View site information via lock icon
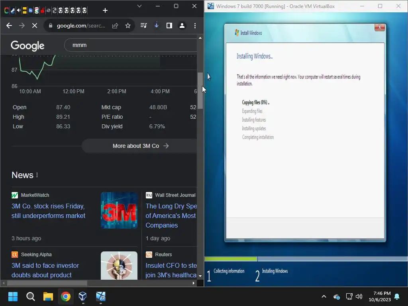The image size is (408, 306). tap(51, 25)
